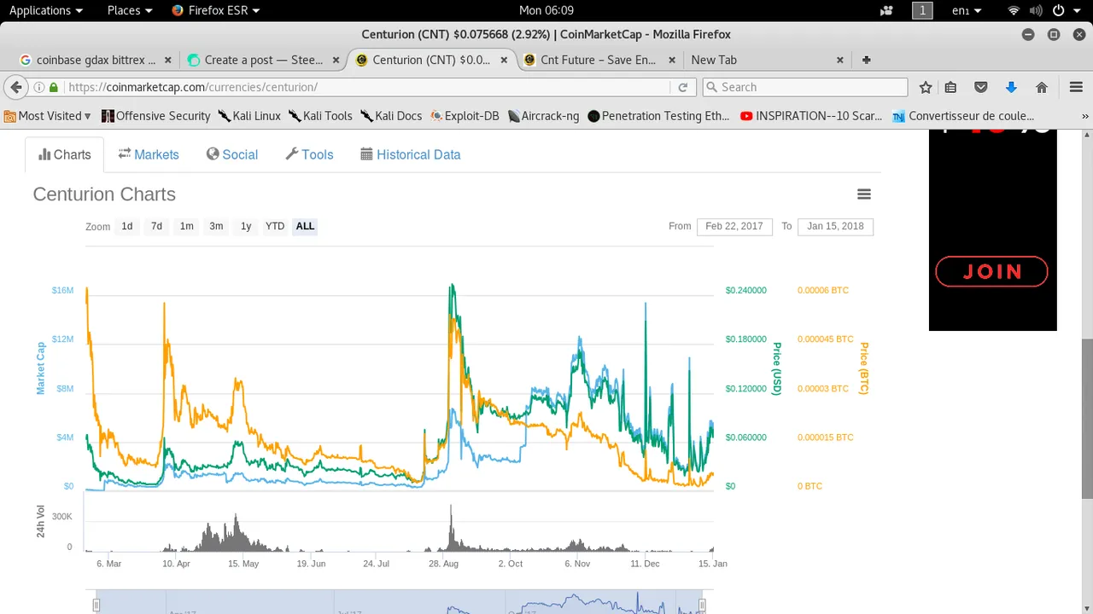Click the To date field Jan 15, 2018
1093x614 pixels.
pos(835,226)
